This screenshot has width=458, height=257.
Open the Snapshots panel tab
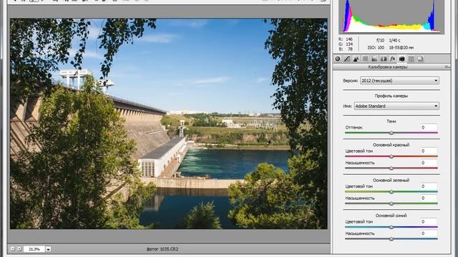(420, 59)
